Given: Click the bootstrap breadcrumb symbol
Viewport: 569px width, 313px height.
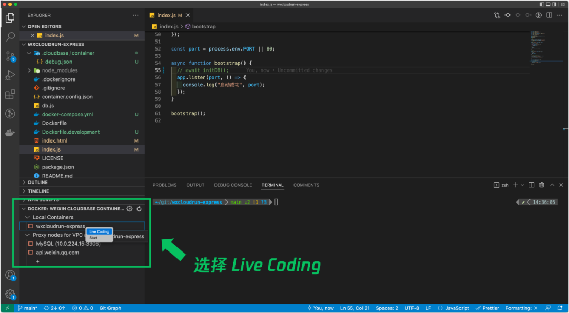Looking at the screenshot, I should (201, 27).
